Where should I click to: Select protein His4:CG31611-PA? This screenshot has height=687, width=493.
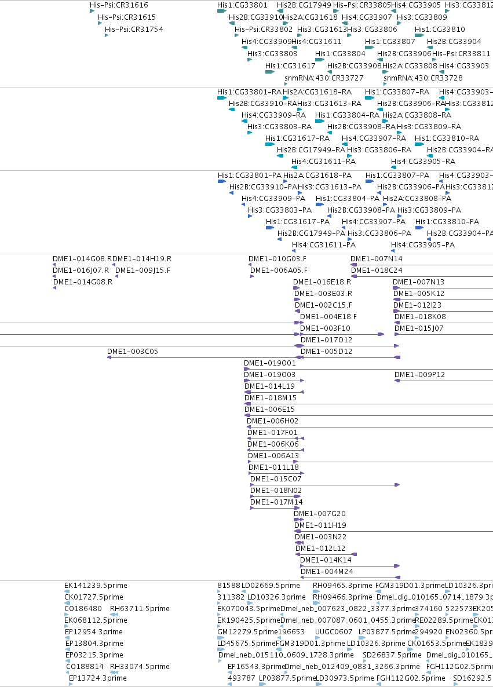[x=323, y=246]
